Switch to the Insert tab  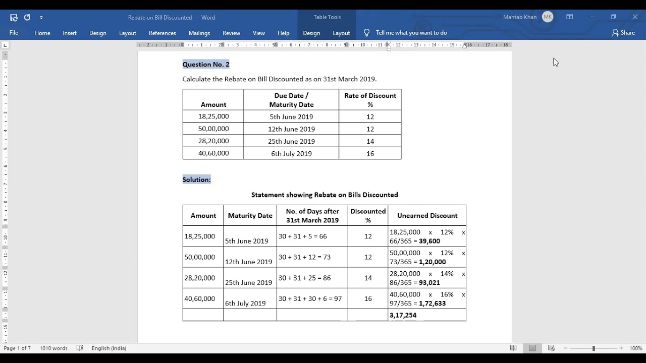tap(70, 33)
